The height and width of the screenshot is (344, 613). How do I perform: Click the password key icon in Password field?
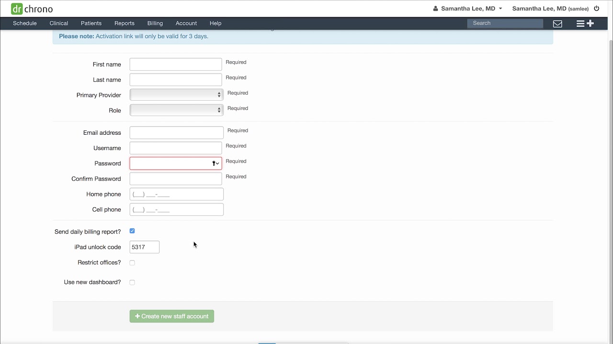[x=216, y=163]
